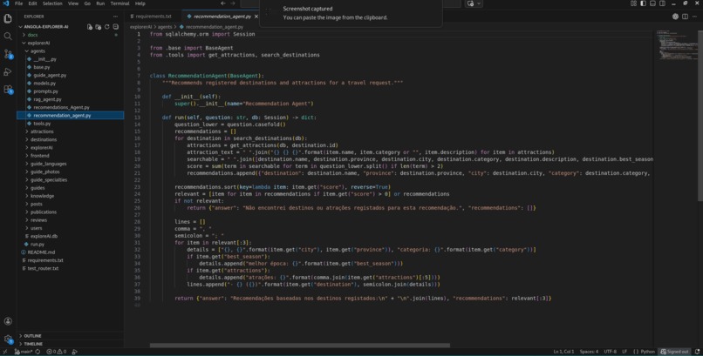703x356 pixels.
Task: Open errors and warnings count in status bar
Action: click(57, 352)
